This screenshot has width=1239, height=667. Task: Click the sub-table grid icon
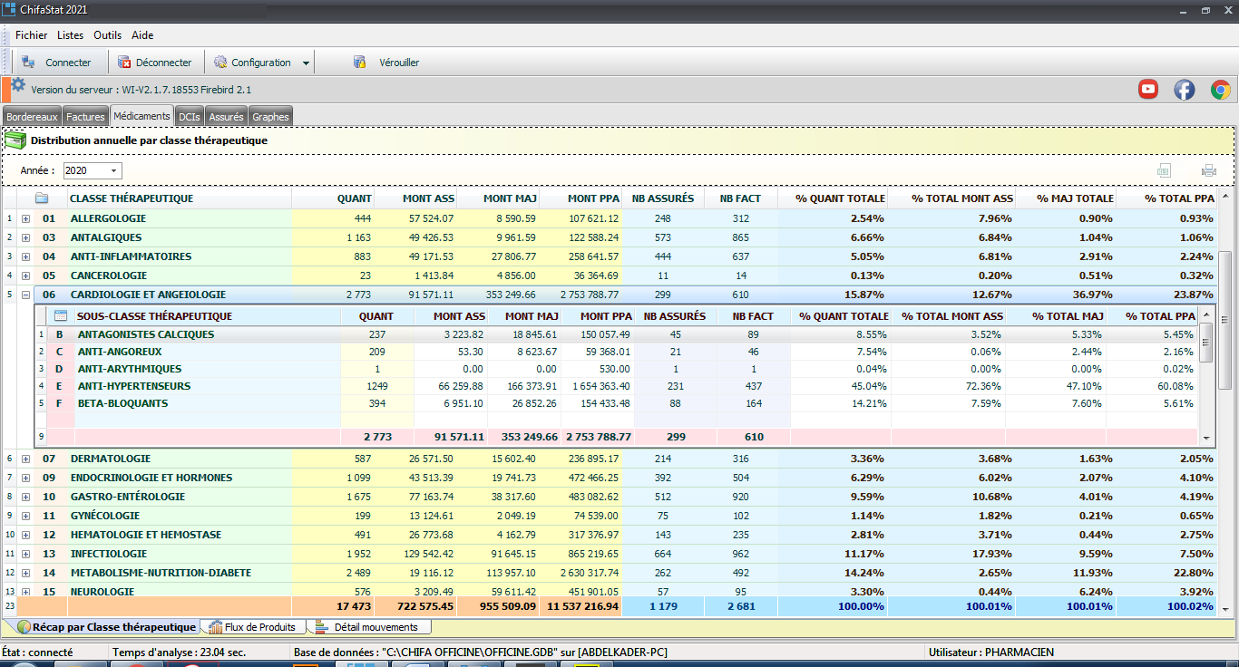(61, 316)
